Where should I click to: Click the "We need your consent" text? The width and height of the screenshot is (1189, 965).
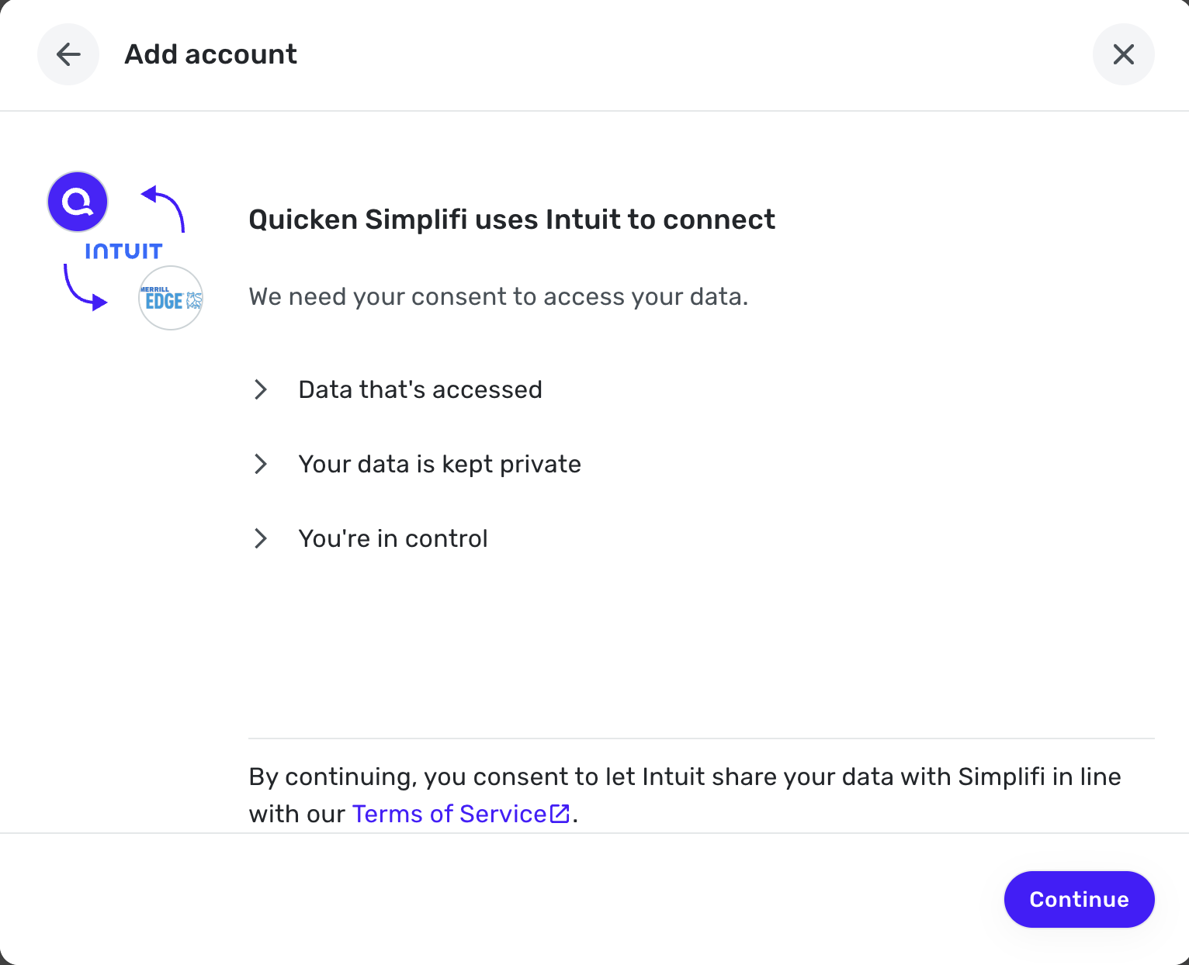click(x=498, y=296)
